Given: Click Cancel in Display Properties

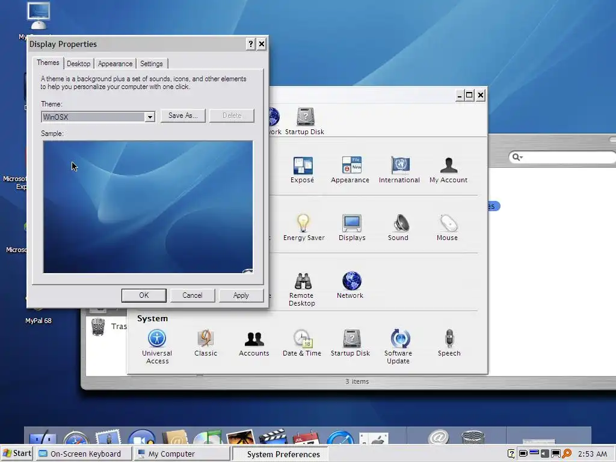Looking at the screenshot, I should pyautogui.click(x=192, y=295).
